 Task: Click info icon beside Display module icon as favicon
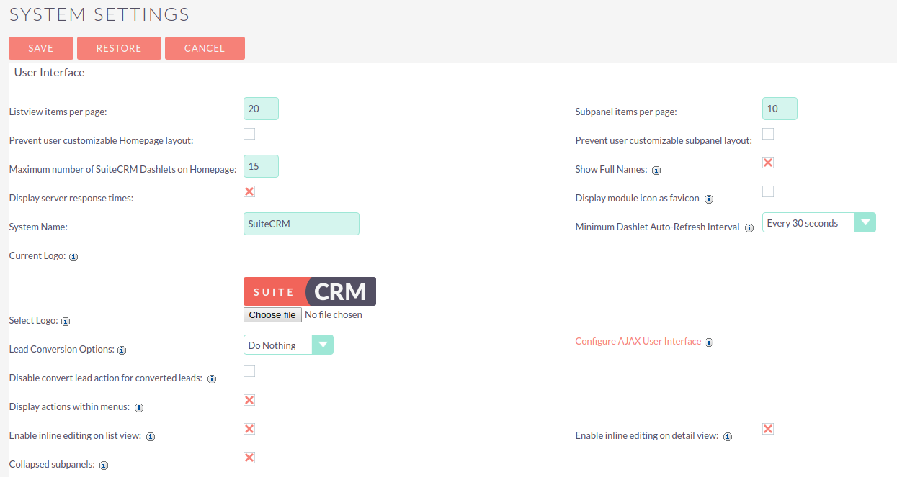tap(709, 199)
